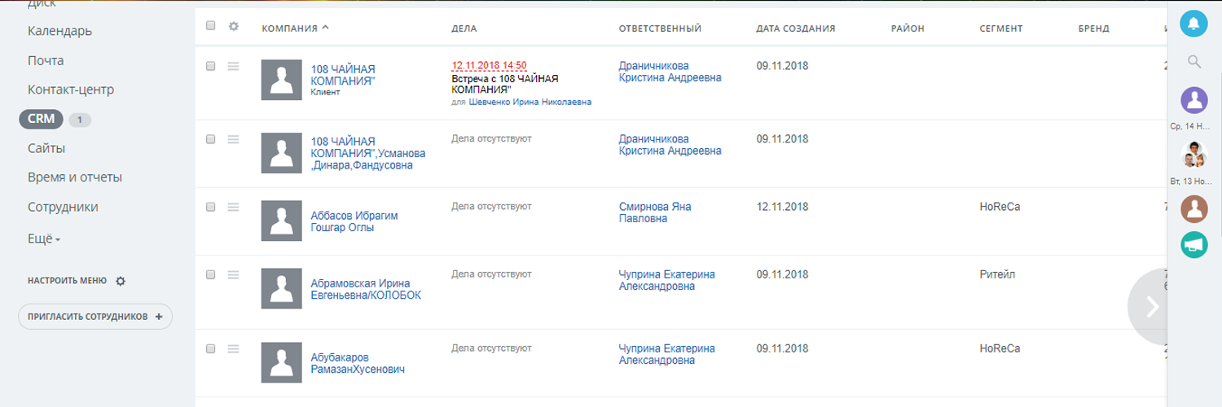This screenshot has width=1222, height=407.
Task: Click the purple user avatar in sidebar
Action: 1194,100
